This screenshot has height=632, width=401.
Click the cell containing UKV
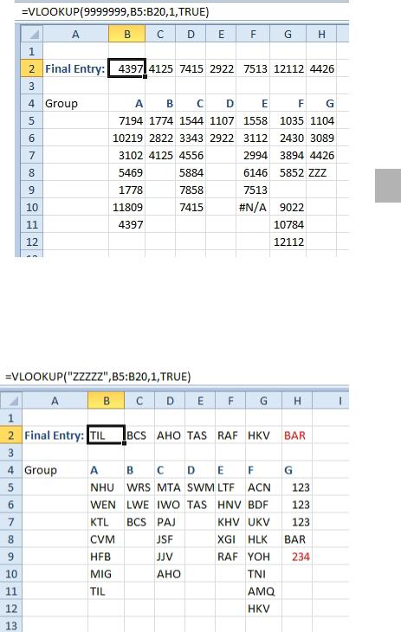coord(263,522)
